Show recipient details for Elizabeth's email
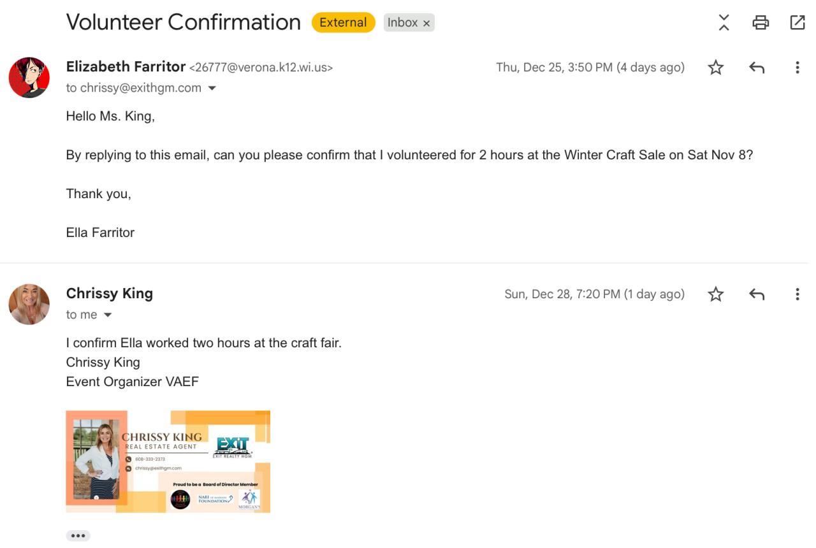The height and width of the screenshot is (548, 816). click(212, 88)
